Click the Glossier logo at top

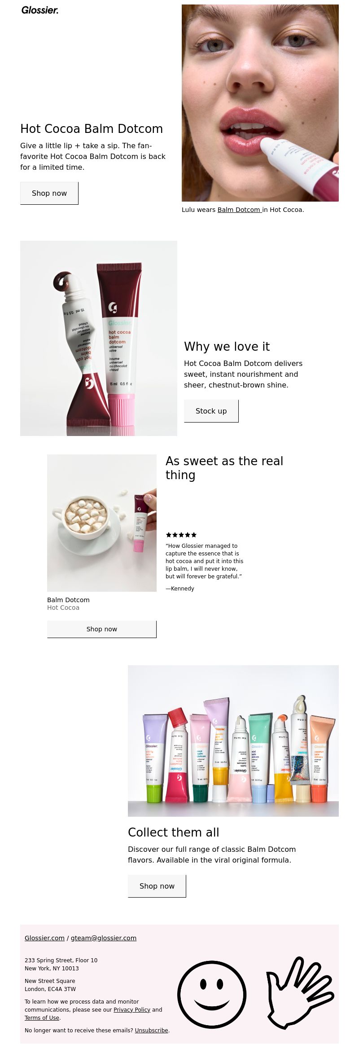coord(40,10)
